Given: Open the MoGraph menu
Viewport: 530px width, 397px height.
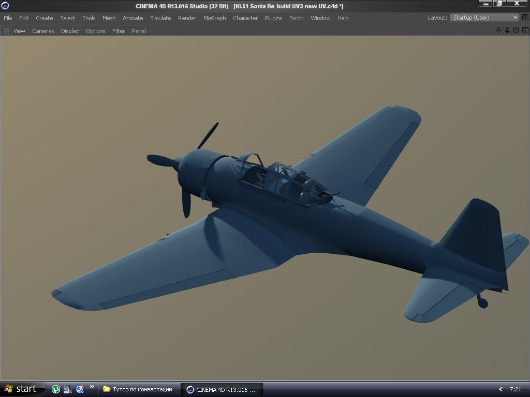Looking at the screenshot, I should [x=214, y=18].
